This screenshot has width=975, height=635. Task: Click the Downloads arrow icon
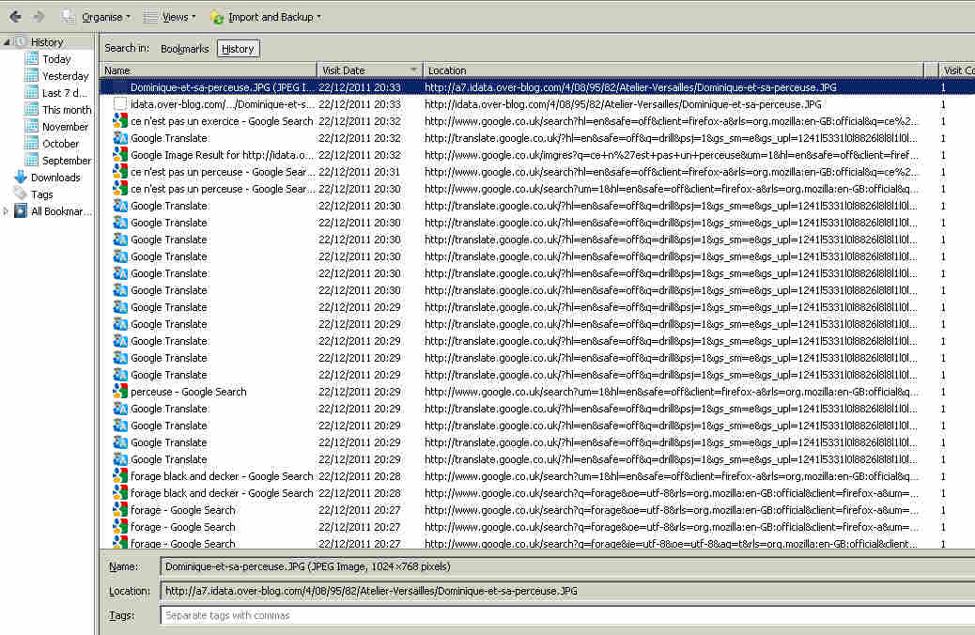(x=21, y=178)
